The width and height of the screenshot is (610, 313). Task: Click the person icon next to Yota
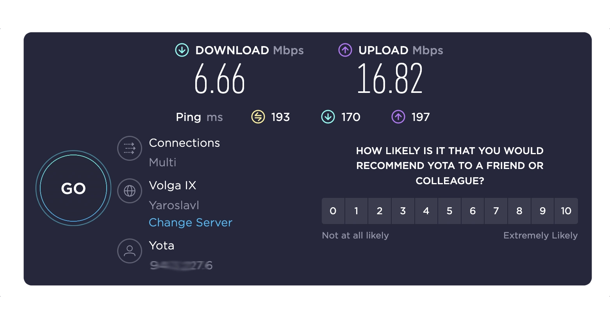tap(129, 251)
